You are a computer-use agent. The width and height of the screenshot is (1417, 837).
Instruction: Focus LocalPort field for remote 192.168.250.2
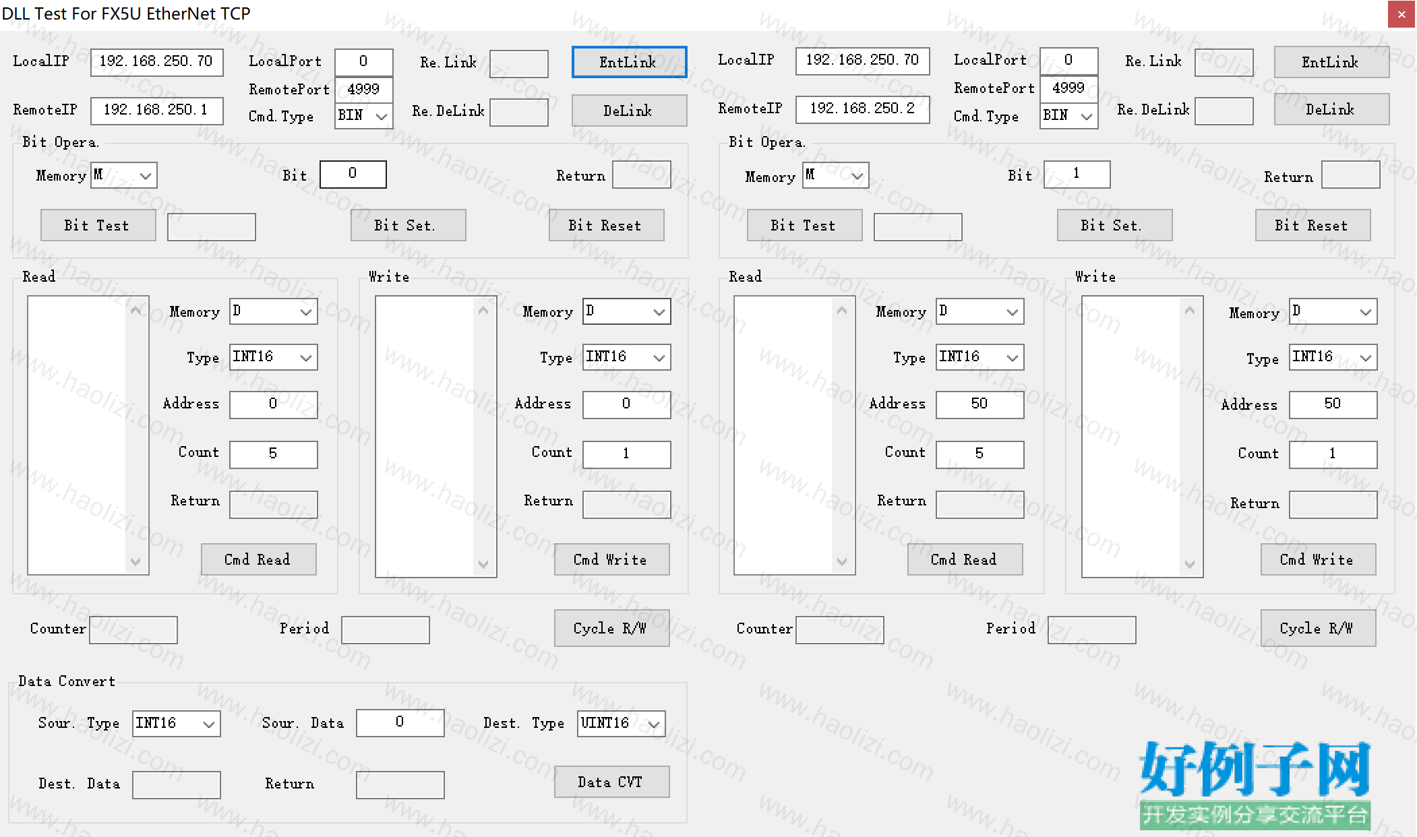tap(1068, 61)
